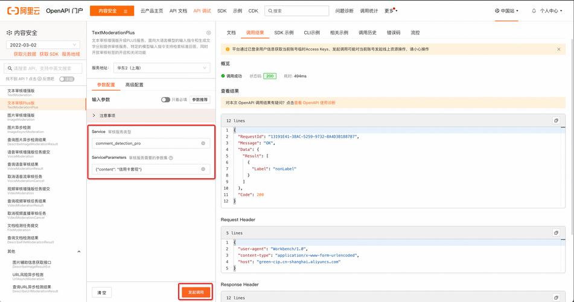
Task: Click the 发起调用 button
Action: click(x=196, y=292)
